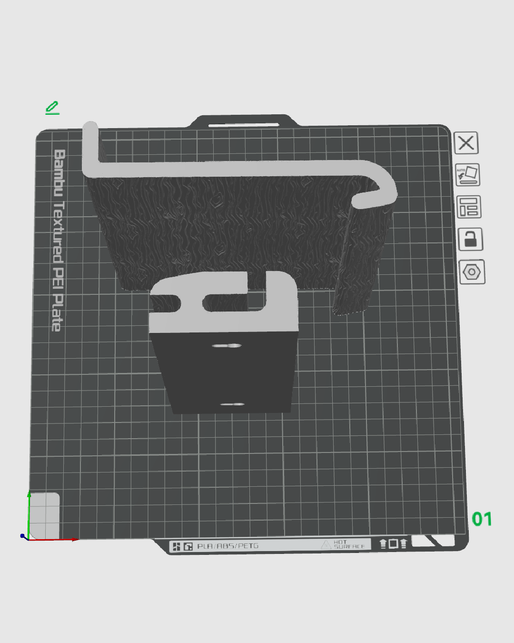Select the dark box-shaped bracket model
Screen dimensions: 514x643
point(224,342)
